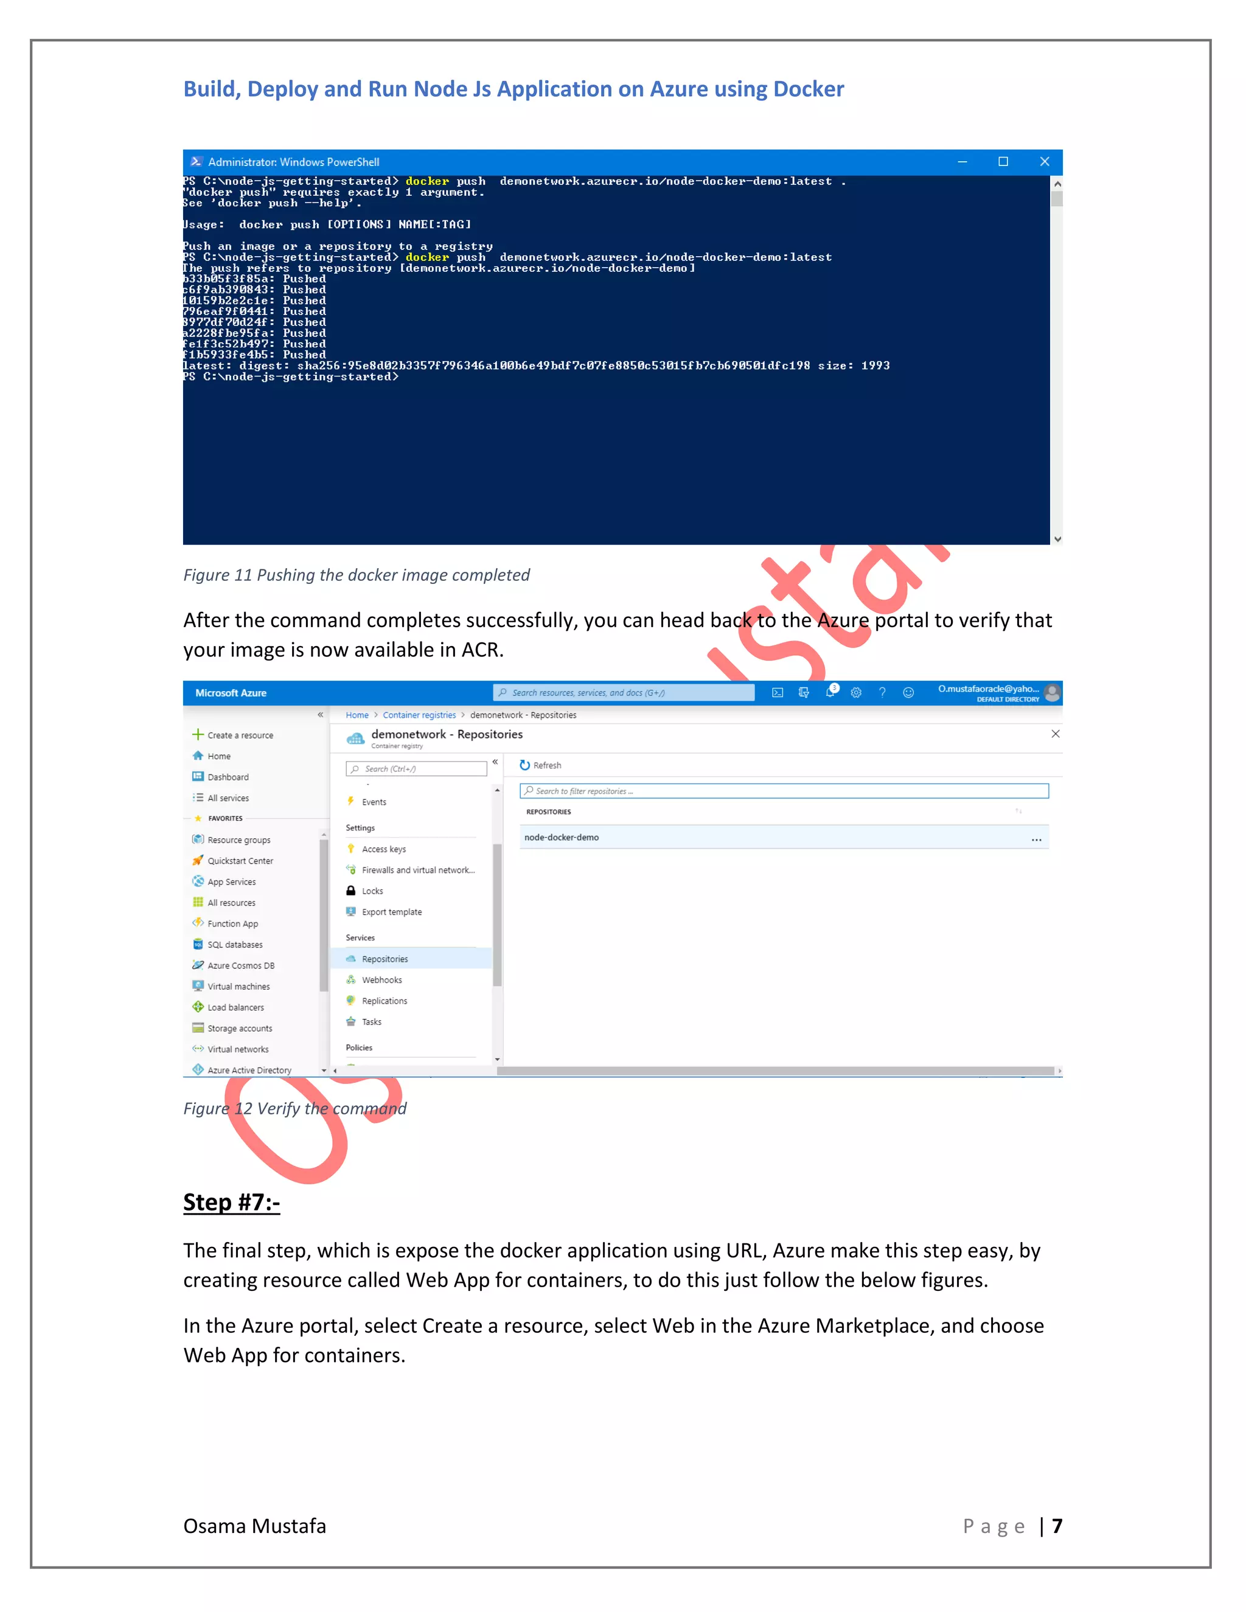Follow the Container registries breadcrumb link
This screenshot has height=1612, width=1246.
[419, 715]
